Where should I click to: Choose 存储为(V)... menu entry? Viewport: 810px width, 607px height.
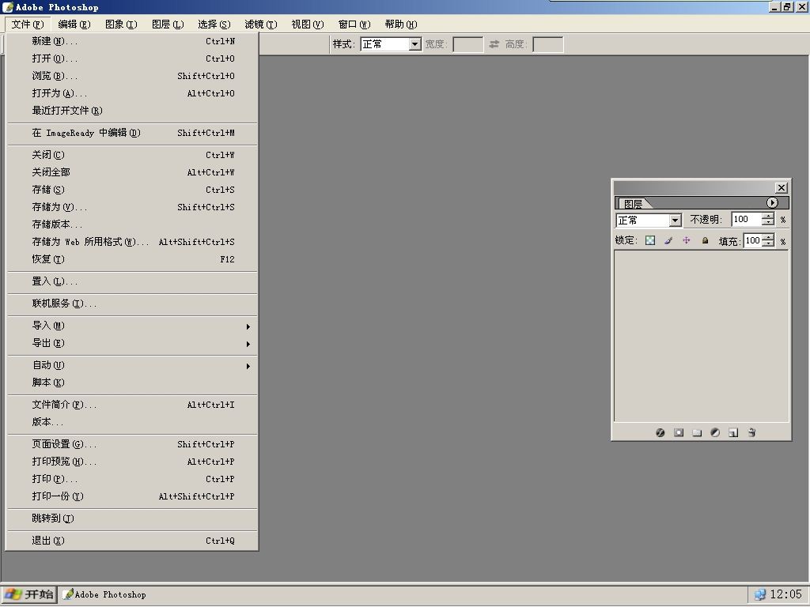tap(132, 207)
